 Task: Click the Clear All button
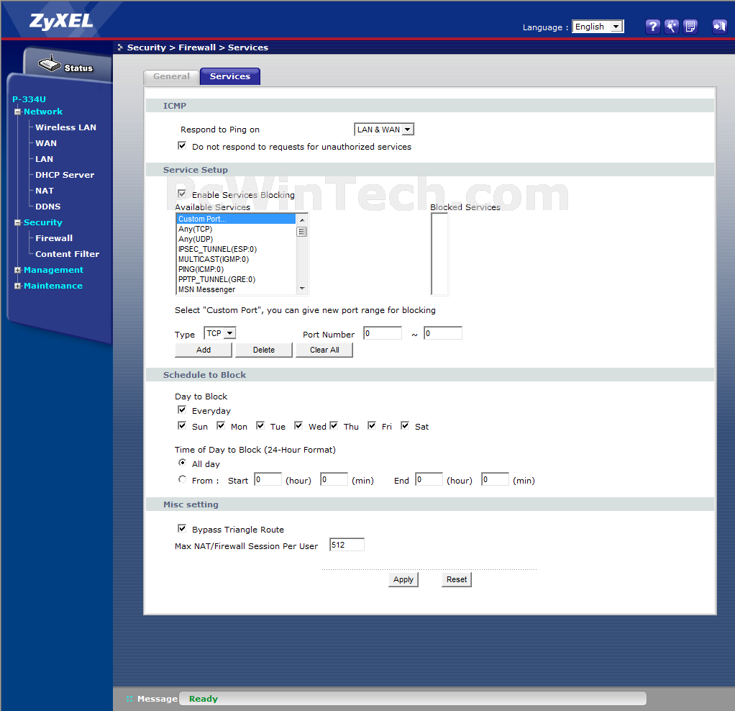324,350
